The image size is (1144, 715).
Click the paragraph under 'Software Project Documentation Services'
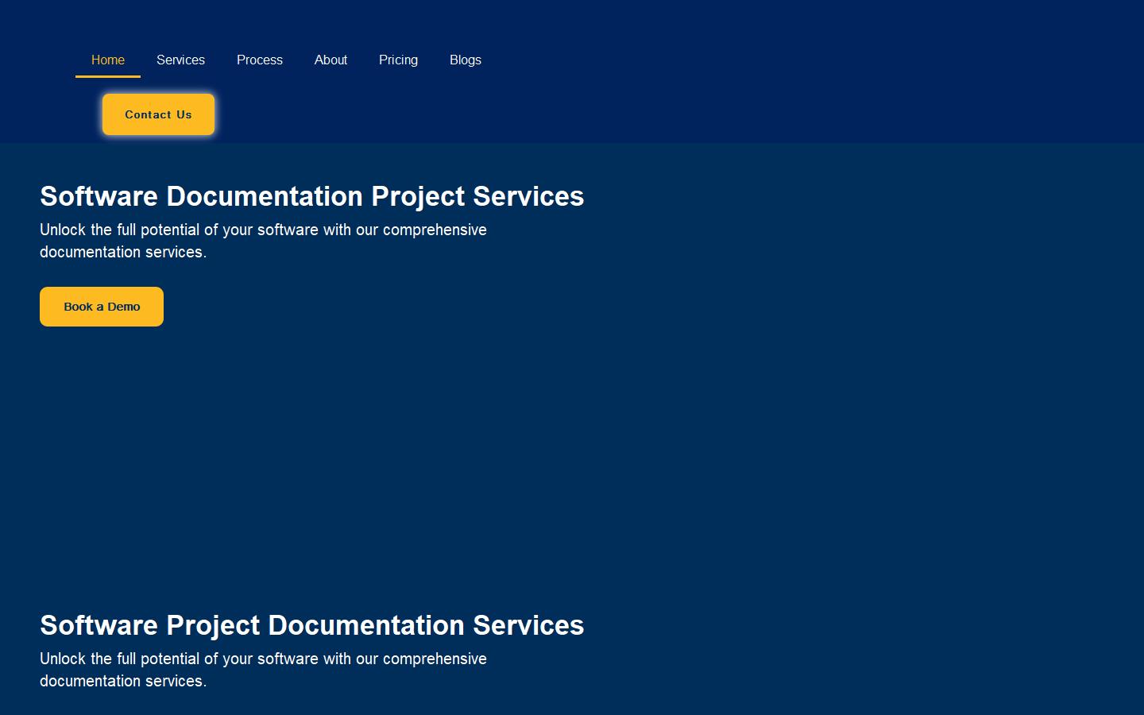pyautogui.click(x=263, y=670)
